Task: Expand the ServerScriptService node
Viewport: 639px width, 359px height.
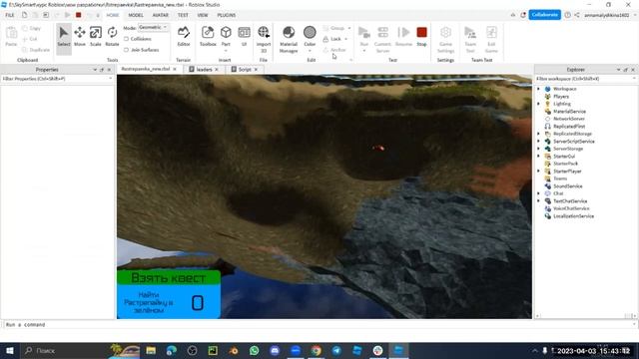Action: (539, 142)
